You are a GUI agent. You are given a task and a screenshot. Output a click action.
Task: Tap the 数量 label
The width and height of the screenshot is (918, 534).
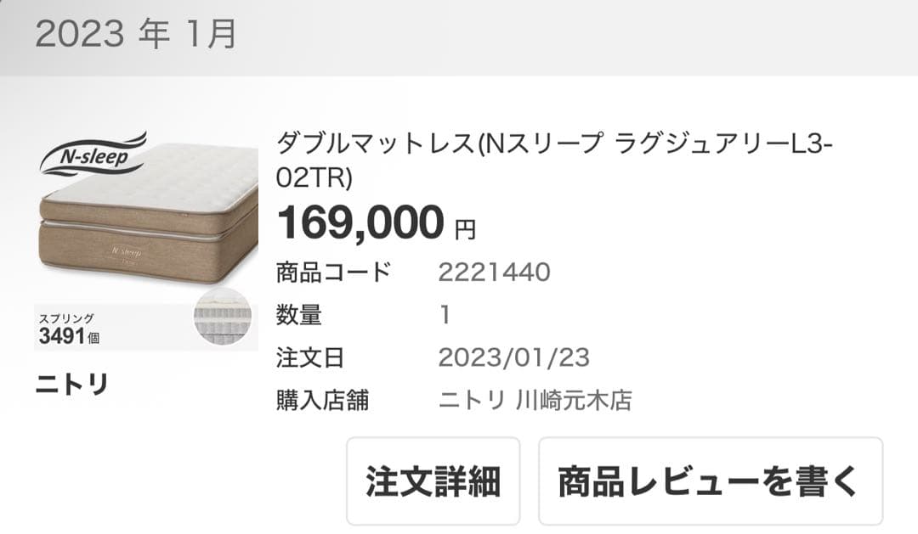298,315
